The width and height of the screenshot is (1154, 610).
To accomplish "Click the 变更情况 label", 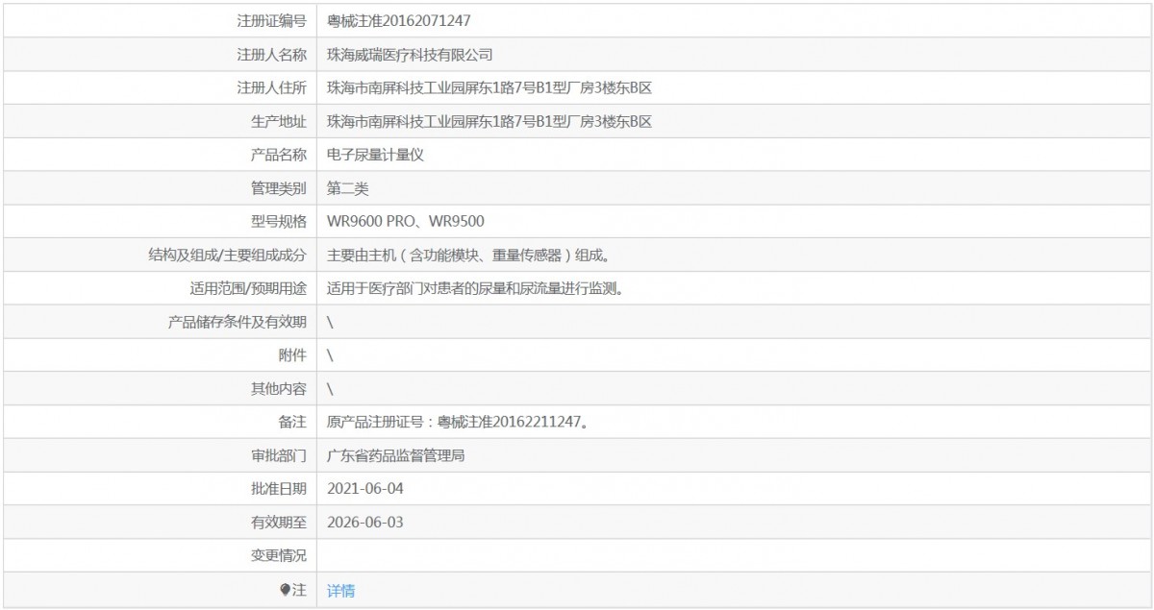I will (278, 556).
